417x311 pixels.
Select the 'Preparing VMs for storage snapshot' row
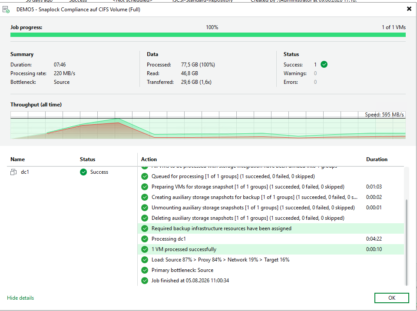271,187
